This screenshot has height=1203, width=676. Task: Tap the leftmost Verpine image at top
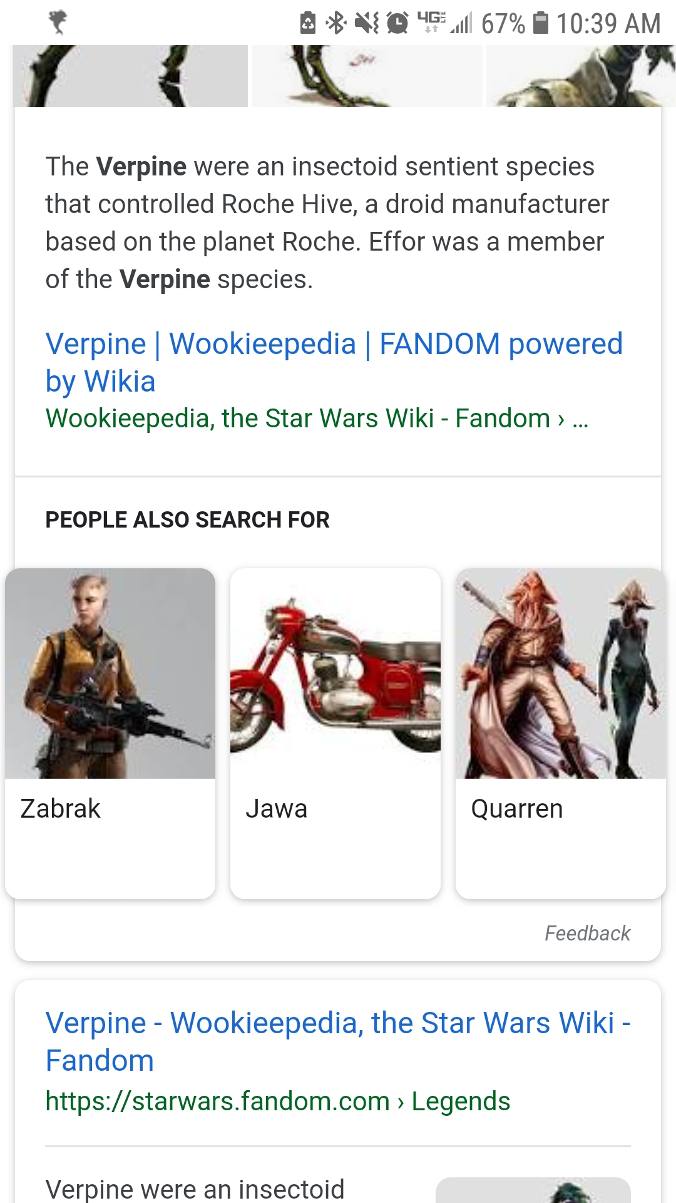tap(130, 75)
